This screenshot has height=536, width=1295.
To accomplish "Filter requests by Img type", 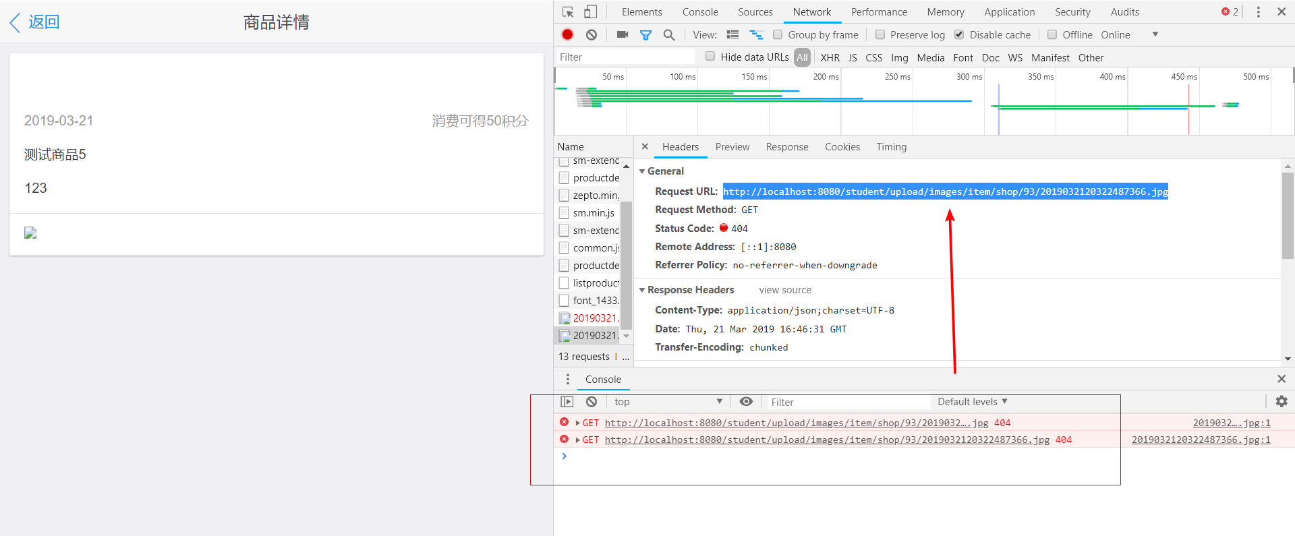I will (x=899, y=57).
